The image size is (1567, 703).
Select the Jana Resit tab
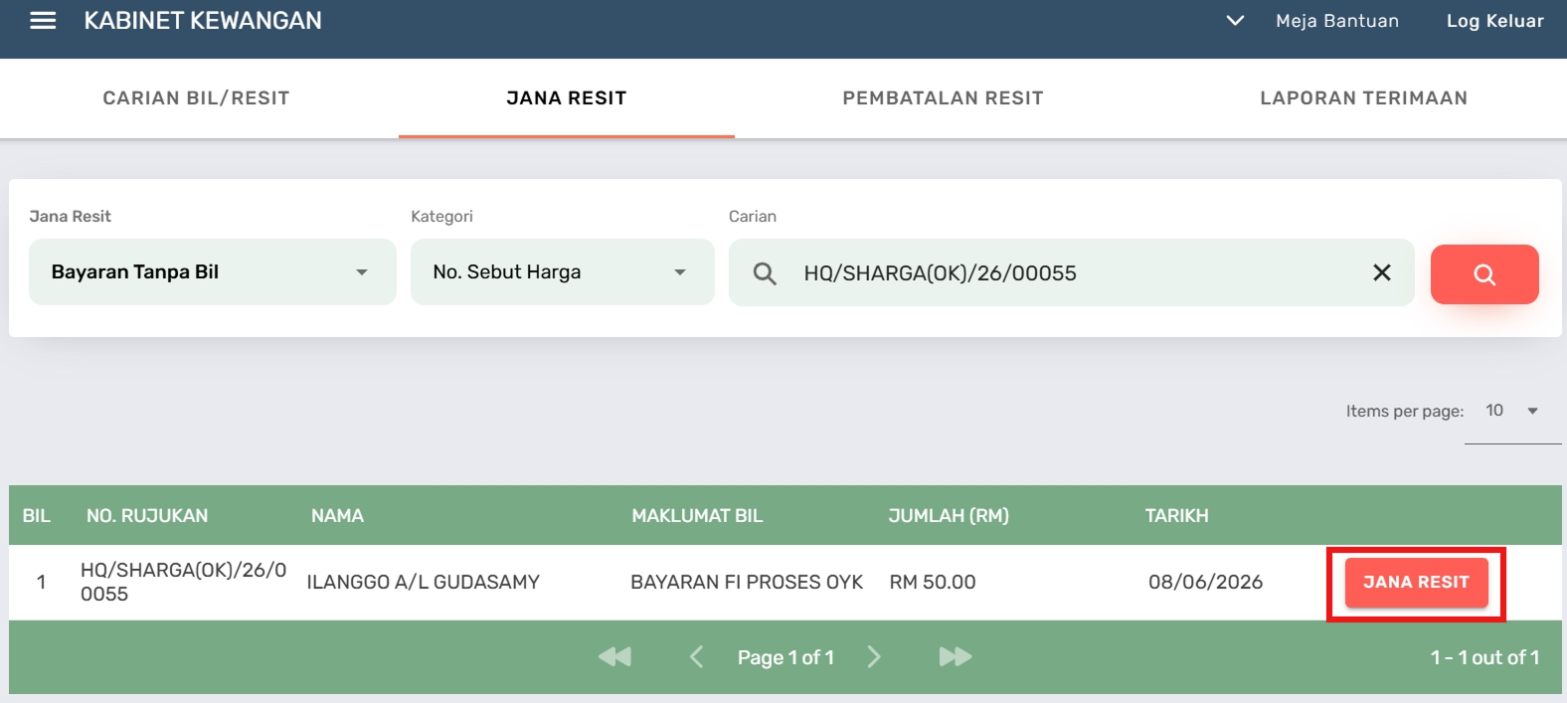[x=567, y=98]
